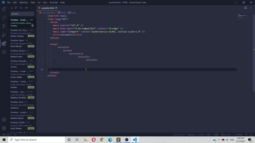
Task: Install Prettier Java extension
Action: tap(31, 108)
